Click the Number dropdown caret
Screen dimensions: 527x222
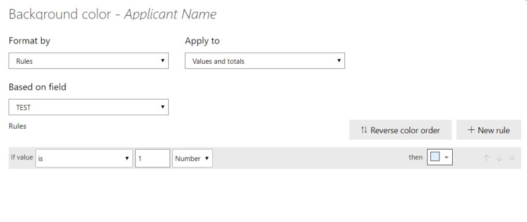tap(206, 158)
